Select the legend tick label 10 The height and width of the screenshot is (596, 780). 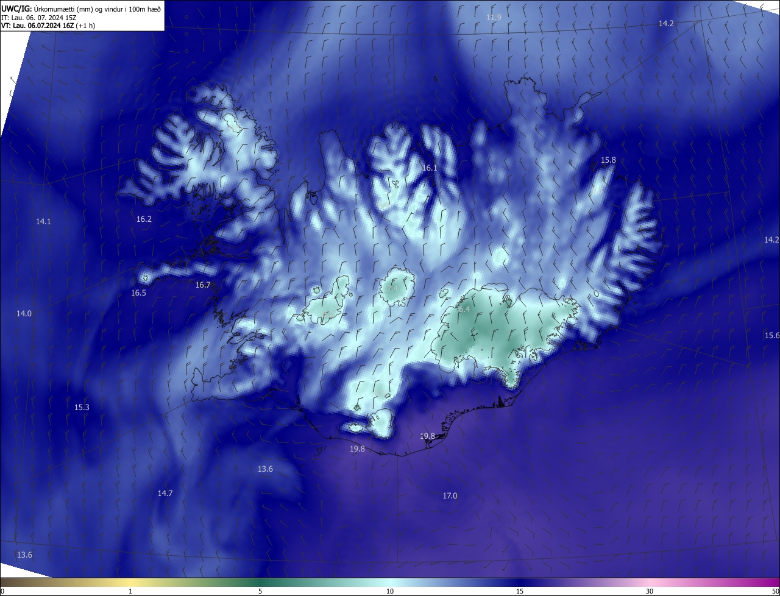coord(390,591)
